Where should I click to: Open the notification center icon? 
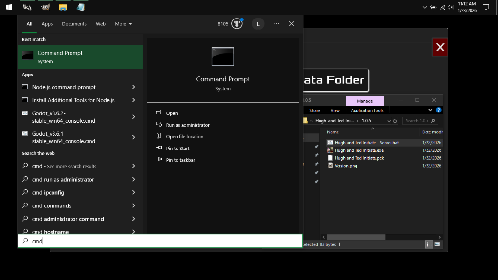click(x=485, y=7)
